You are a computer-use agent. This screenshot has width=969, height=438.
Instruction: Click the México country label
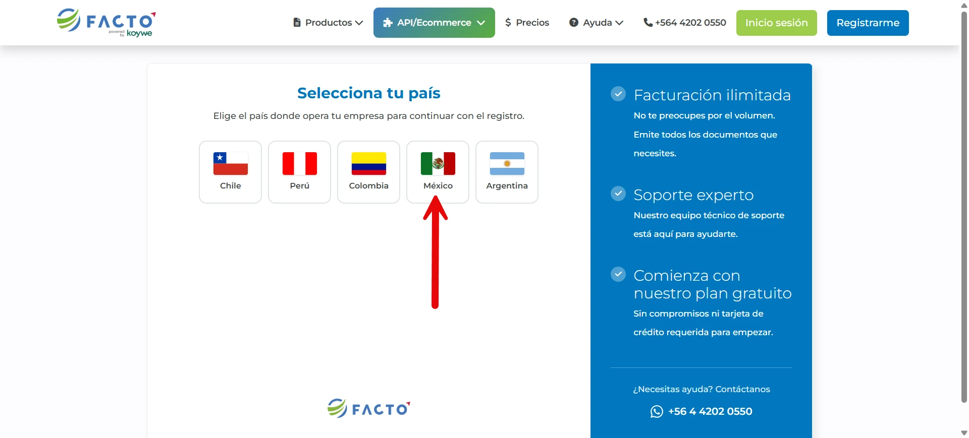[x=438, y=186]
